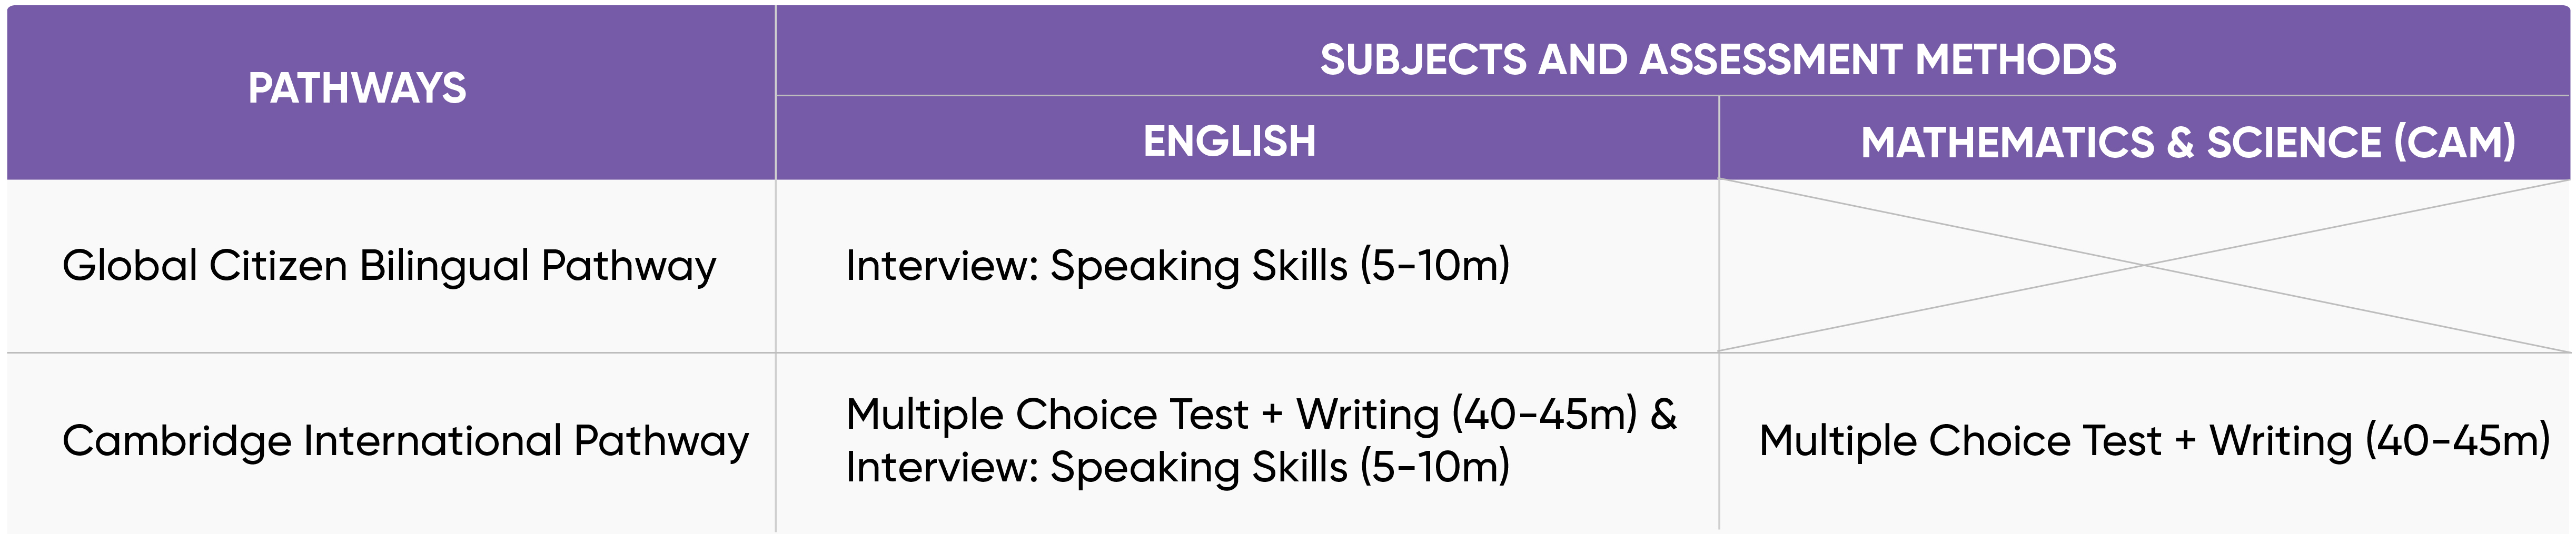Click the word (CAM) in the header
This screenshot has height=534, width=2576.
pyautogui.click(x=2455, y=142)
